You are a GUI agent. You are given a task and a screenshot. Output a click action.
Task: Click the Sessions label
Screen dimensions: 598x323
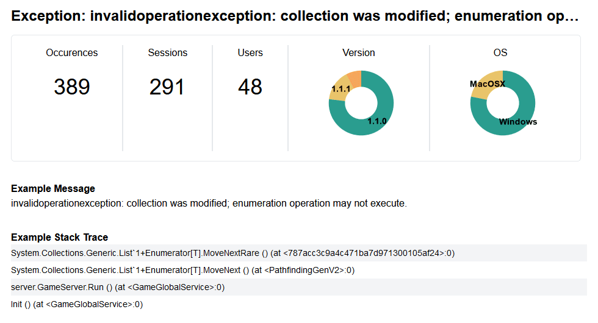point(167,53)
